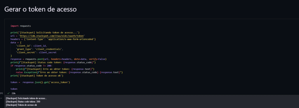Click output line 'Solicitando token de acesso...'
Screen dimensions: 299x108
26,98
